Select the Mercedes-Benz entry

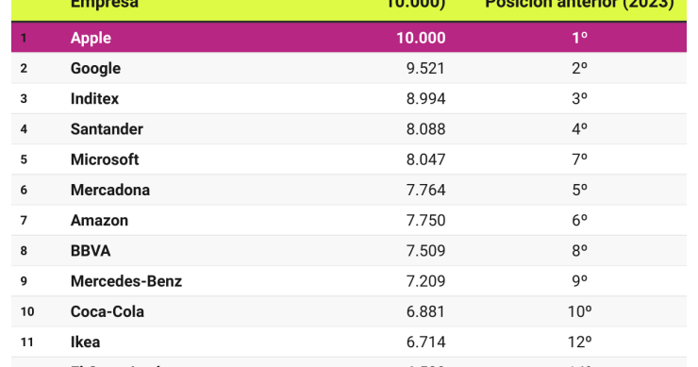(x=126, y=281)
